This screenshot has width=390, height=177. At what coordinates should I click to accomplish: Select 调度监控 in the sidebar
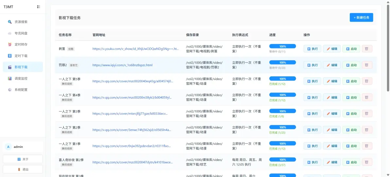[21, 78]
